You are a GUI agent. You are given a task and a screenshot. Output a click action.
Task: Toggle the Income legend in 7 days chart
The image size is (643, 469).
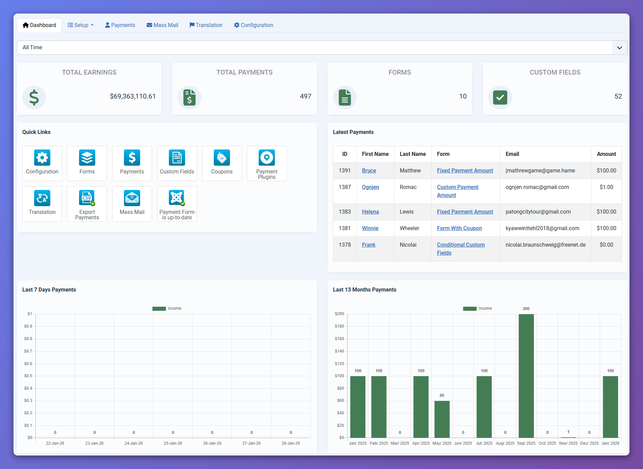coord(167,308)
